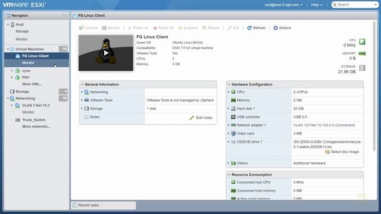Expand the Networking row in General Information
Screen dimensions: 381x214
82,92
